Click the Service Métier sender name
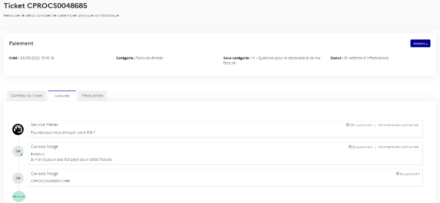This screenshot has width=440, height=203. click(45, 124)
